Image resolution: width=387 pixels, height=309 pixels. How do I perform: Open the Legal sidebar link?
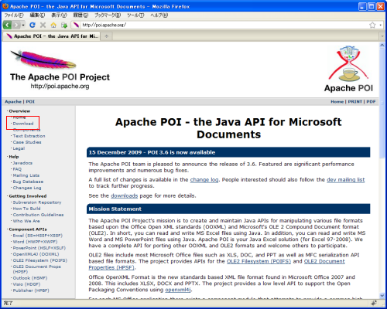tap(19, 148)
